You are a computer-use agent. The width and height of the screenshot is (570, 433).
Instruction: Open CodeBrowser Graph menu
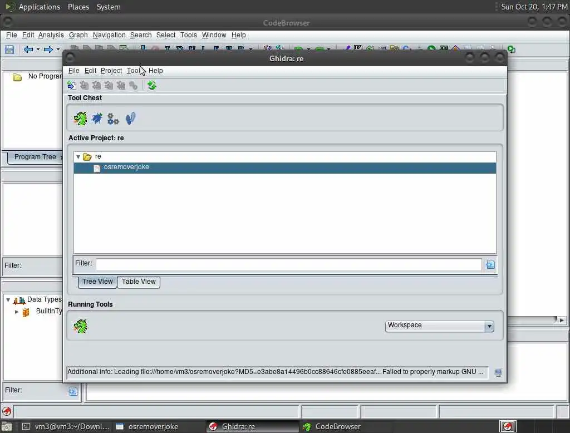(78, 35)
